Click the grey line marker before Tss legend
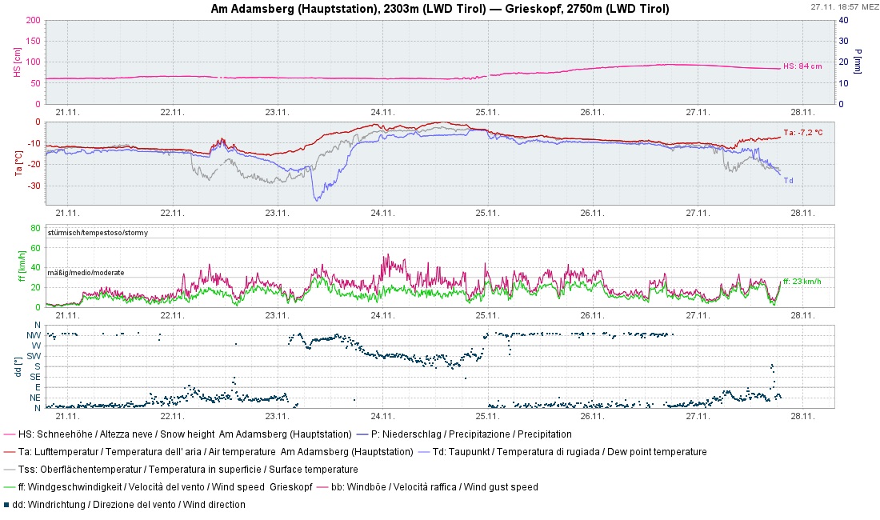 click(10, 470)
